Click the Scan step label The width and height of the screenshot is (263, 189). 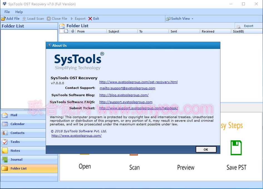tap(134, 167)
